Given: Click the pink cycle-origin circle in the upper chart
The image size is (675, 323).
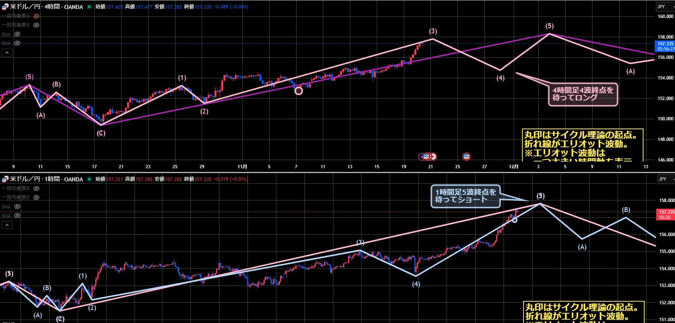Looking at the screenshot, I should [298, 91].
